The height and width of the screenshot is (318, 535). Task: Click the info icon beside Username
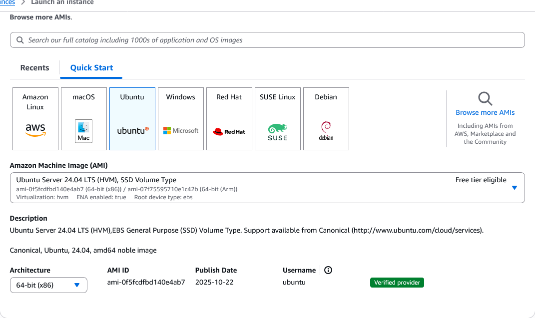point(328,270)
